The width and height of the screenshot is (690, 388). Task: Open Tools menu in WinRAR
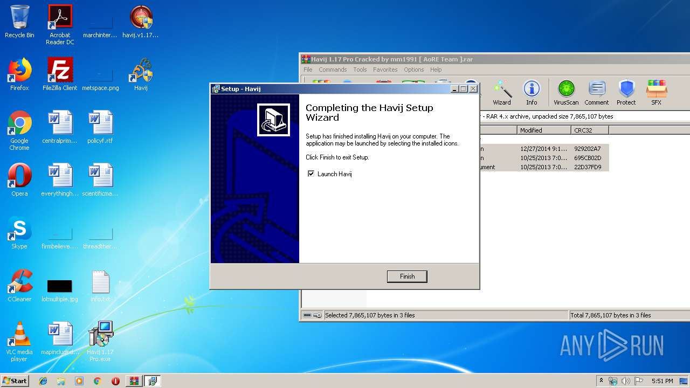point(360,70)
